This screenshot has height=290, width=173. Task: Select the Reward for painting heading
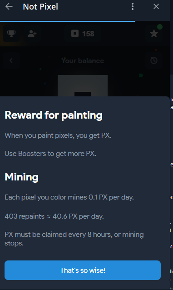click(54, 115)
